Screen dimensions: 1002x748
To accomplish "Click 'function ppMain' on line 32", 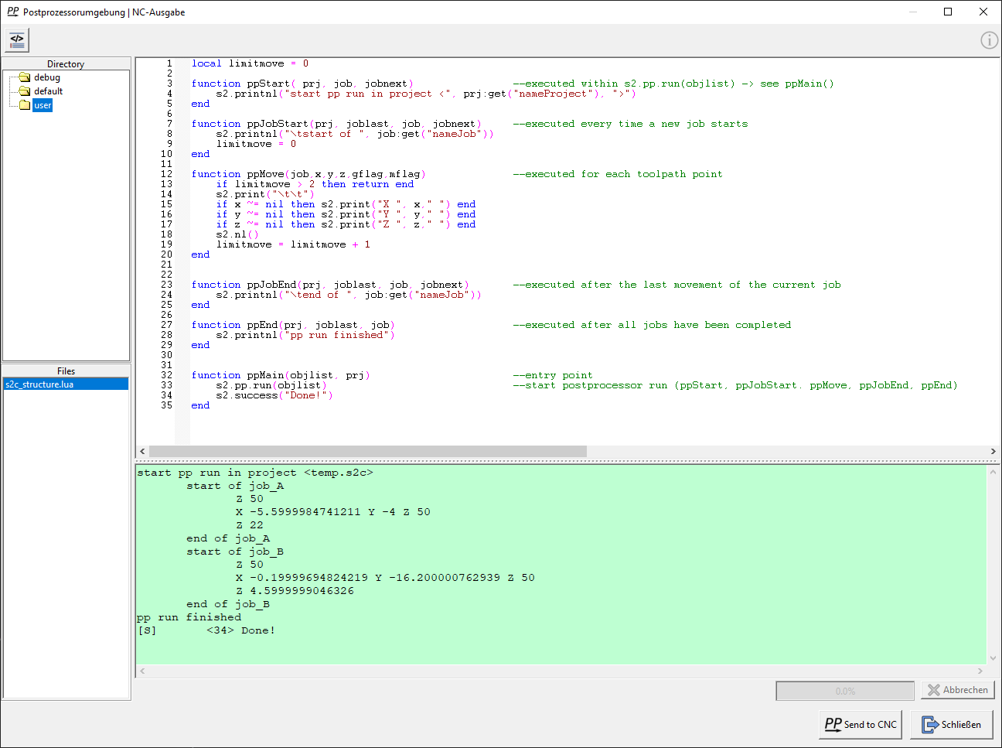I will point(281,375).
